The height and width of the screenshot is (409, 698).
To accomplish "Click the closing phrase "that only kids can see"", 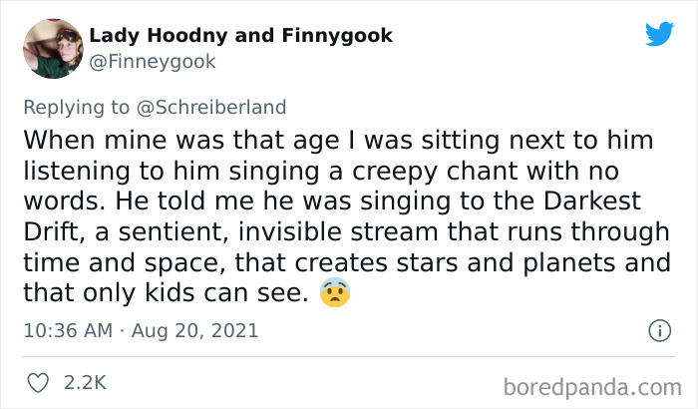I will click(x=166, y=293).
